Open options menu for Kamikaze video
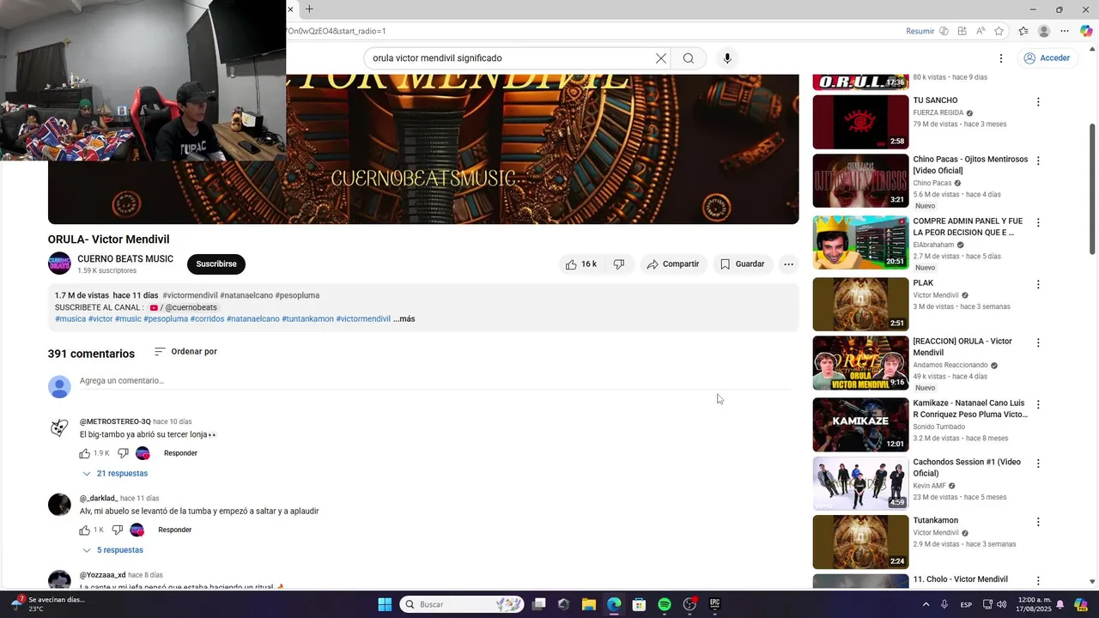 pos(1038,404)
